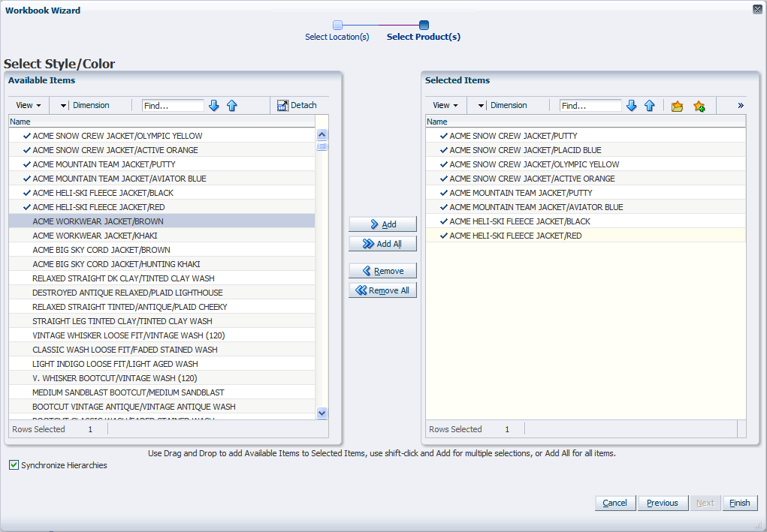Screen dimensions: 767x532
Task: Select CLASSIC WASH LOOSE FIT/FADED STAINED WASH
Action: pos(162,350)
